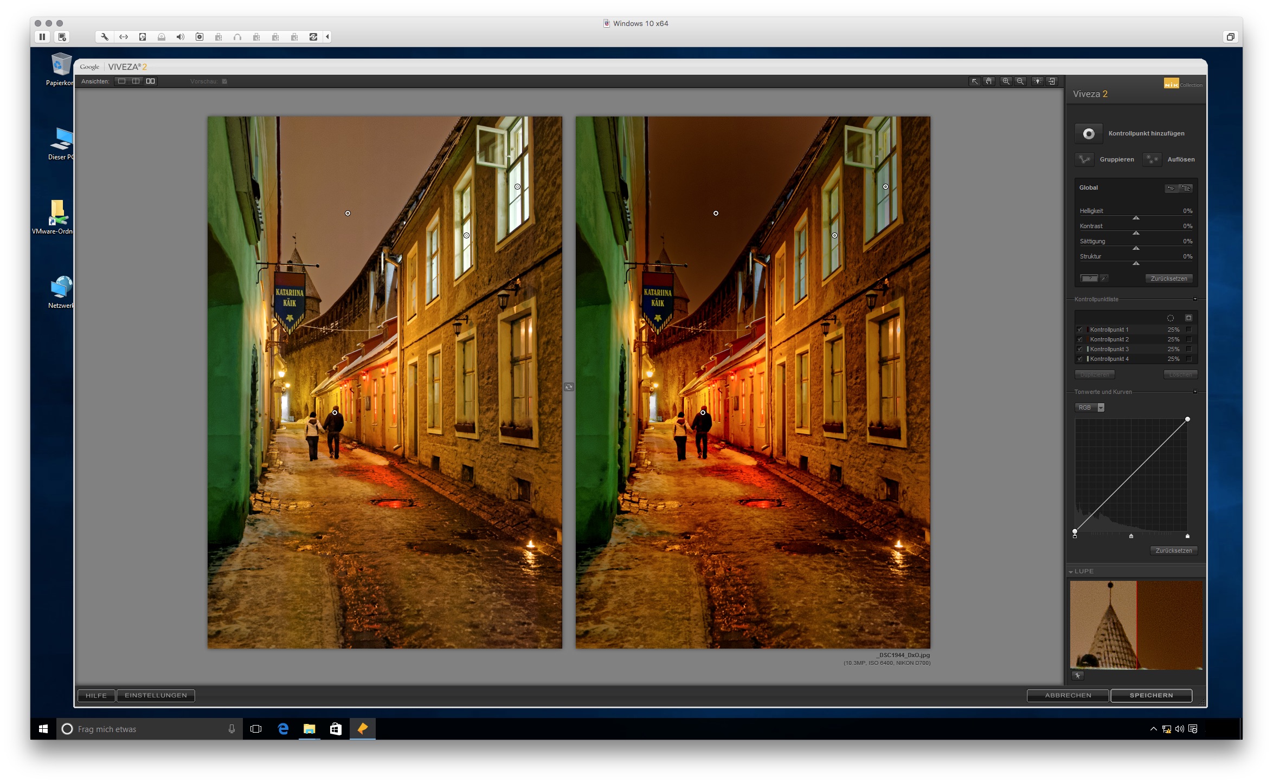Select the arrow pointer tool
Screen dimensions: 1273x783
point(974,81)
